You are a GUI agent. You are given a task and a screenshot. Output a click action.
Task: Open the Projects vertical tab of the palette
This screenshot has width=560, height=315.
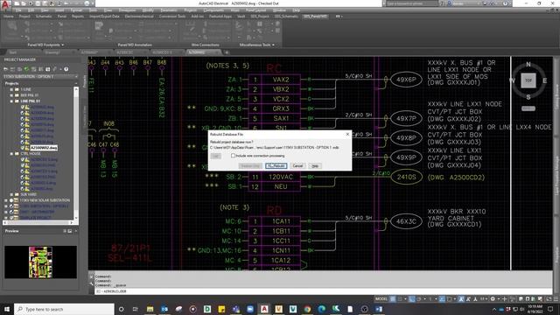[84, 81]
